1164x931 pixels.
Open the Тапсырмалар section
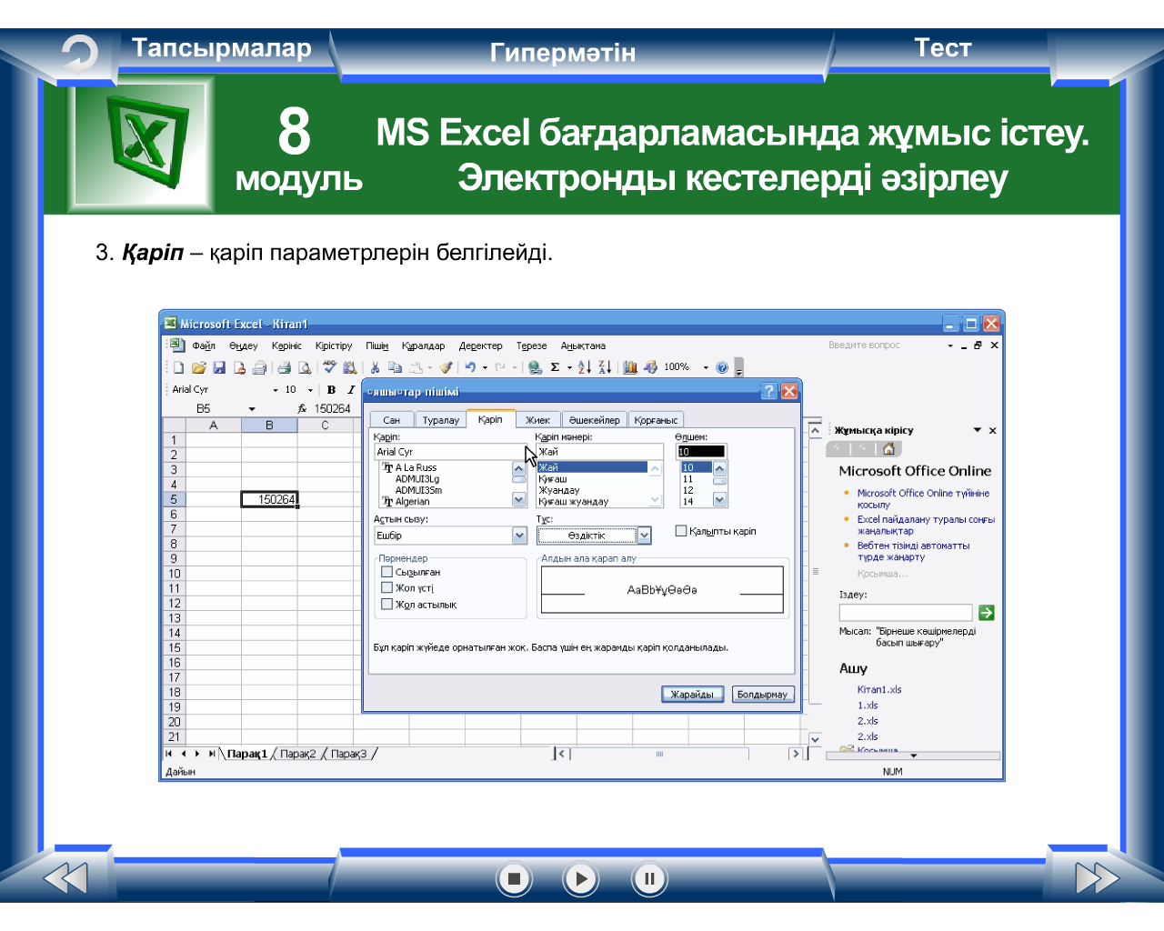(222, 48)
